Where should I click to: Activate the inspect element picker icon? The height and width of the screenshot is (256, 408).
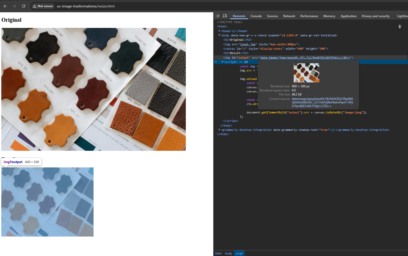tap(218, 16)
